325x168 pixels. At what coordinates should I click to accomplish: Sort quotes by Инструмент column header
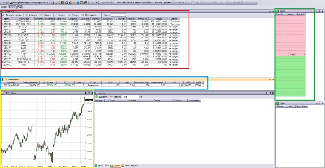23,18
